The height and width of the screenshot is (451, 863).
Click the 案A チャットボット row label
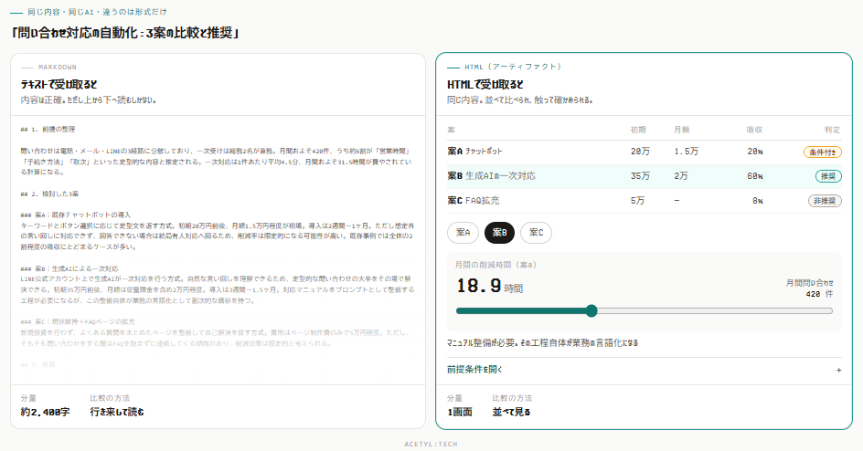[474, 151]
